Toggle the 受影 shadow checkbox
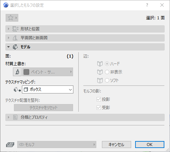Viewport: 170px width, 152px height. [x=99, y=107]
